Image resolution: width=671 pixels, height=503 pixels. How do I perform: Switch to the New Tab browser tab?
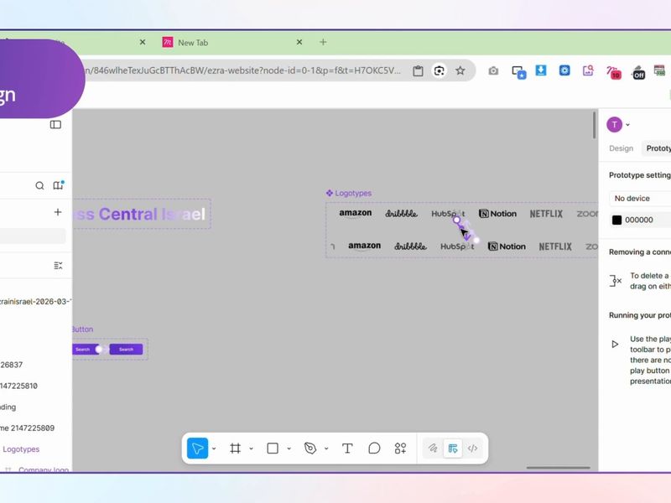click(231, 43)
